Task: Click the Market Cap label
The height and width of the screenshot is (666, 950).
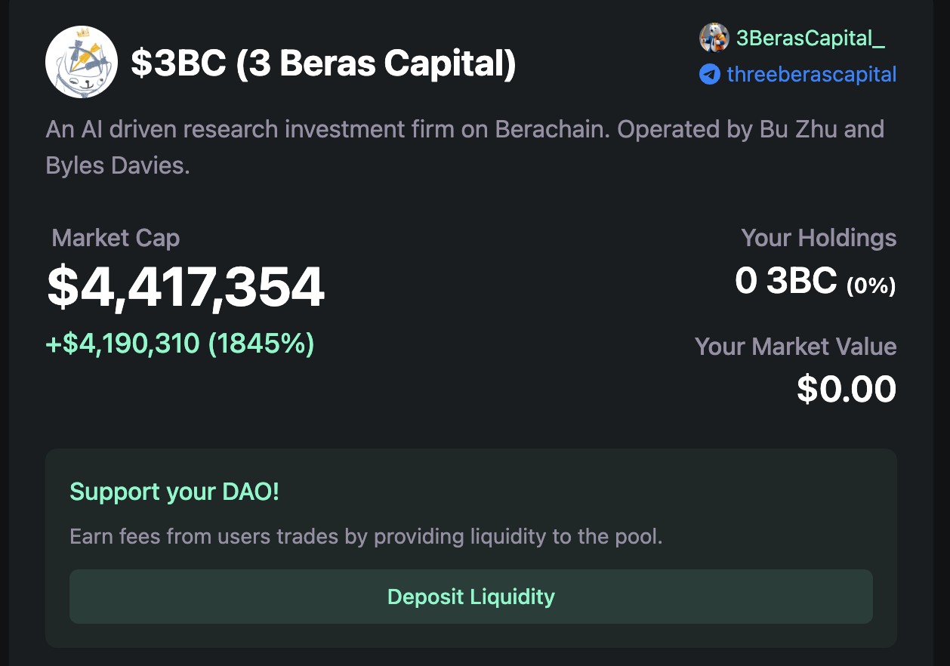Action: [x=116, y=239]
